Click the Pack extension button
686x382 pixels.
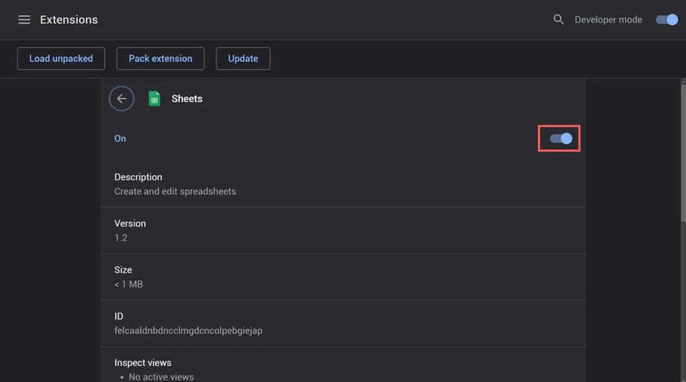[x=160, y=59]
